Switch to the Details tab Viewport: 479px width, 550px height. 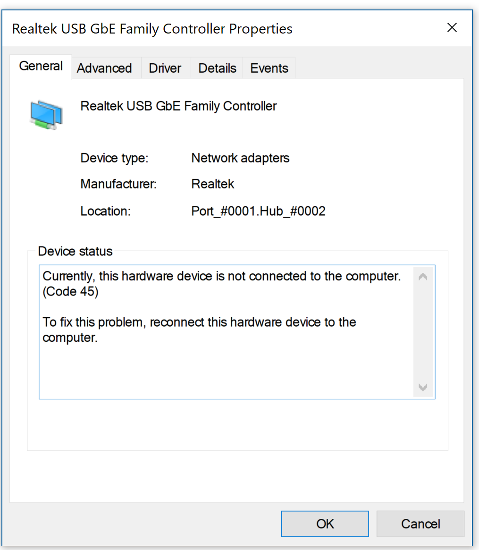coord(217,68)
